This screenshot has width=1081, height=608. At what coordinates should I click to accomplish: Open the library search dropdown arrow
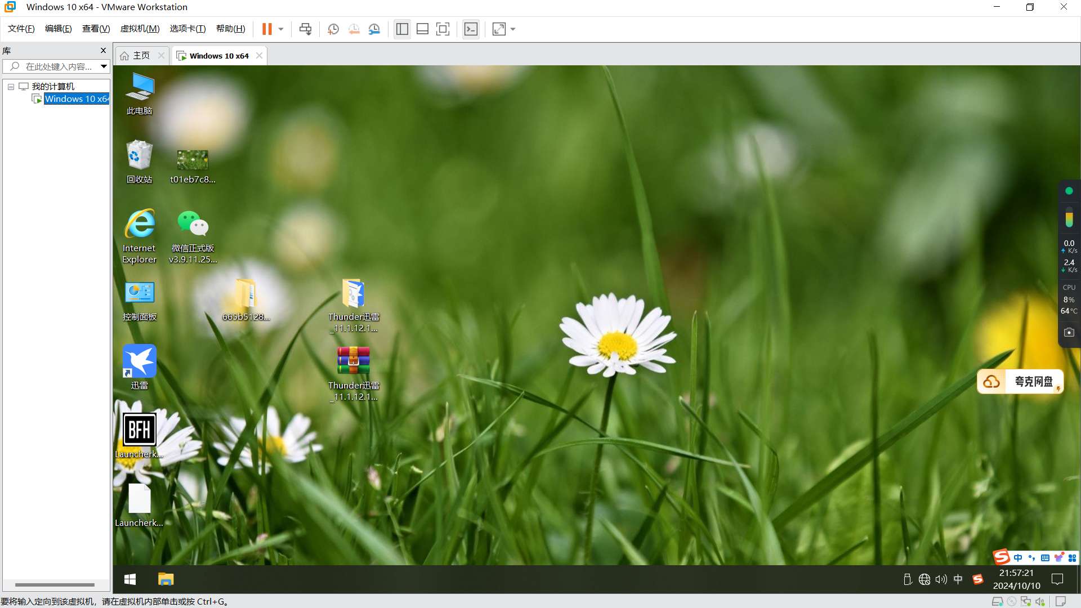[x=104, y=66]
